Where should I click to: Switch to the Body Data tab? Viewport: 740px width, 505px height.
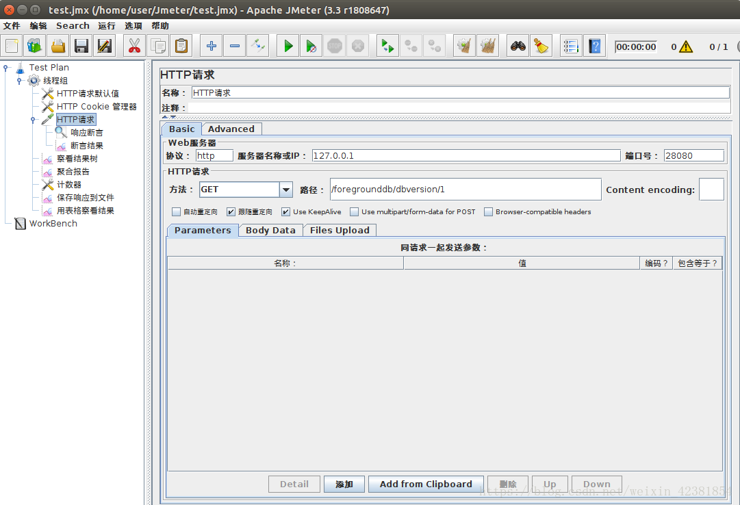point(270,231)
